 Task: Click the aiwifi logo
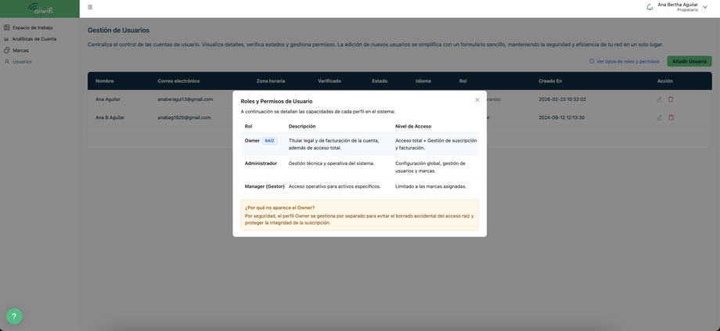[x=40, y=9]
